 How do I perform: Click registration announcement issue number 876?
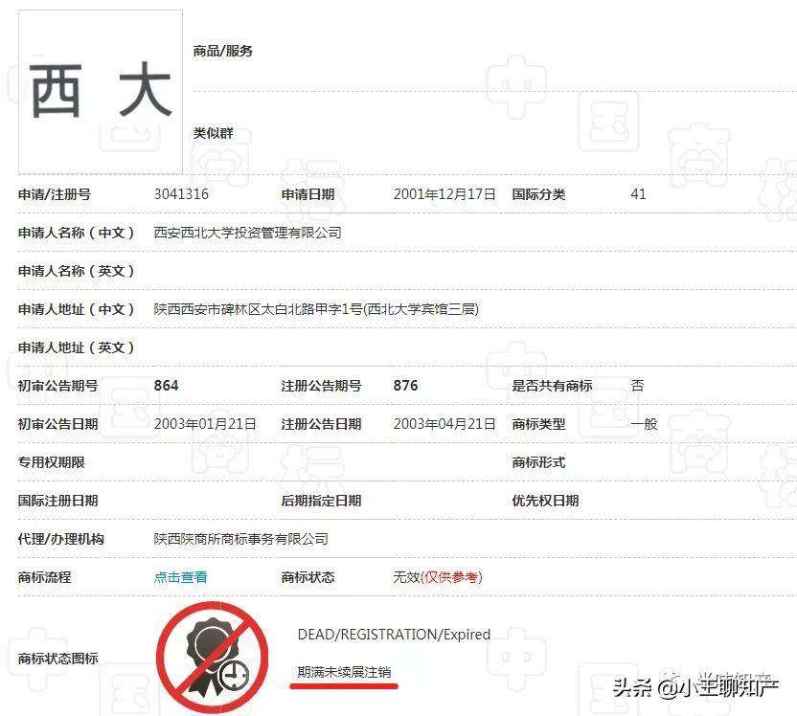pyautogui.click(x=405, y=386)
